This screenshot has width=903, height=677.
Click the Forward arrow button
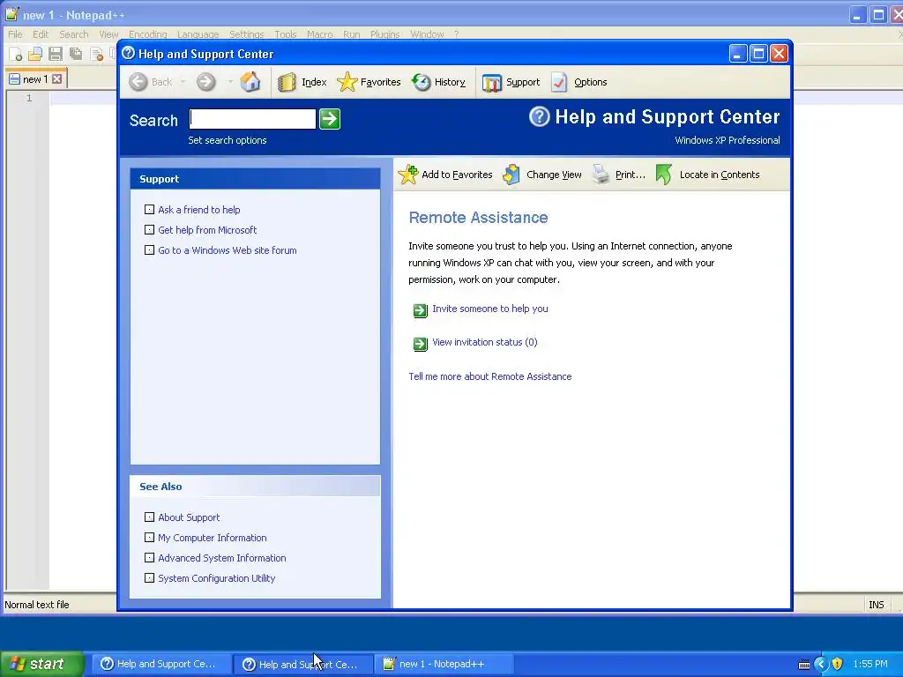[x=205, y=82]
